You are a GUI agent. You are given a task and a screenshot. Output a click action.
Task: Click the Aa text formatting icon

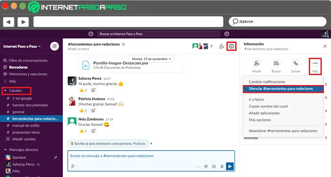[198, 166]
